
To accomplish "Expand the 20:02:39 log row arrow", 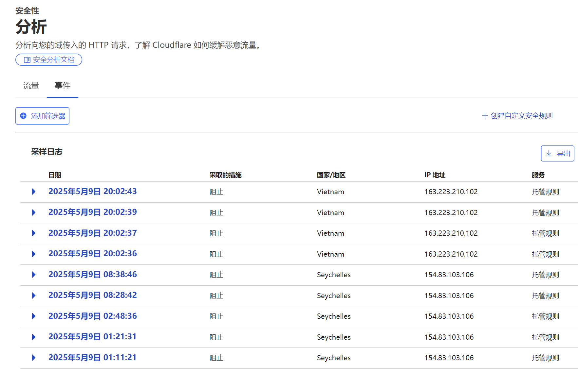I will click(33, 212).
